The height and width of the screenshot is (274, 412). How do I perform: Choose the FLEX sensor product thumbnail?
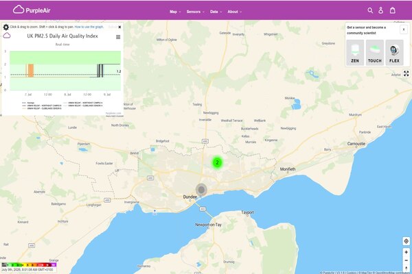click(394, 53)
